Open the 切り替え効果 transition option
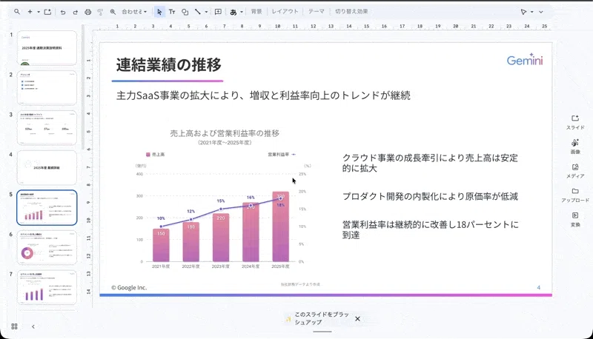This screenshot has width=593, height=339. pos(351,11)
